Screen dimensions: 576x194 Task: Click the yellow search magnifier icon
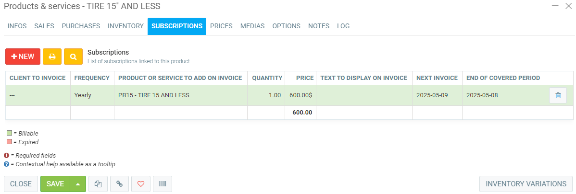(x=73, y=57)
